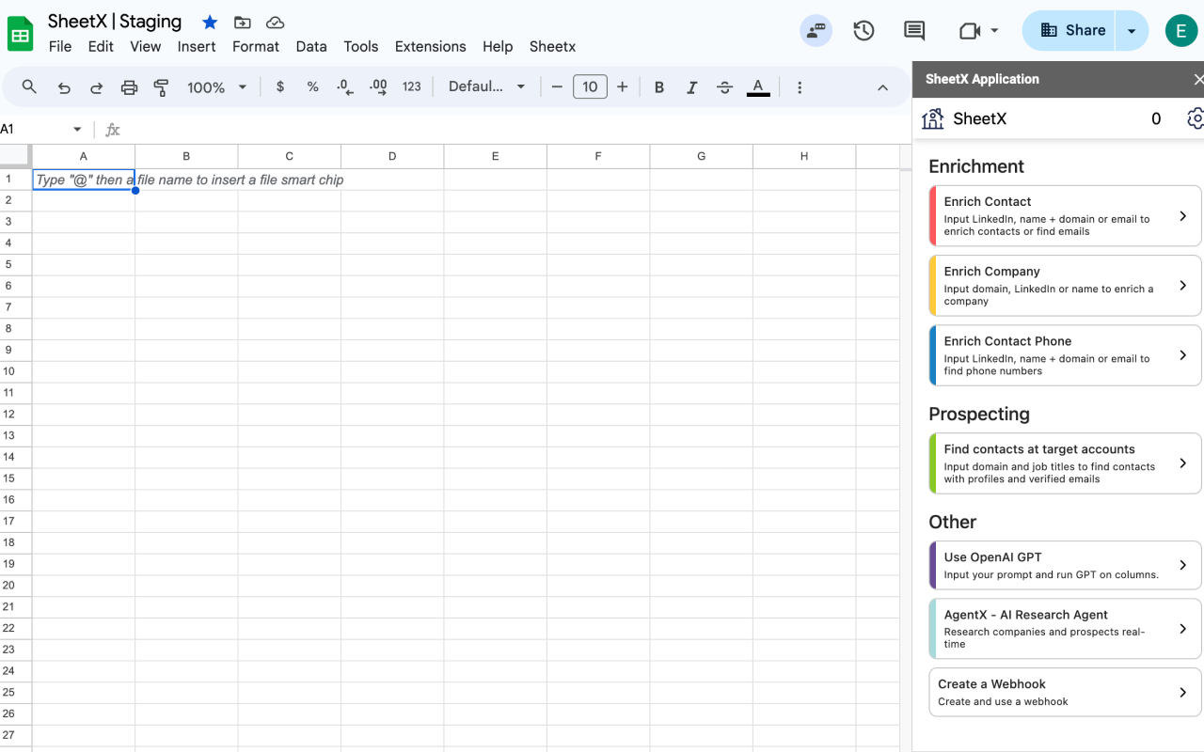The width and height of the screenshot is (1204, 752).
Task: Open the comments icon
Action: point(913,31)
